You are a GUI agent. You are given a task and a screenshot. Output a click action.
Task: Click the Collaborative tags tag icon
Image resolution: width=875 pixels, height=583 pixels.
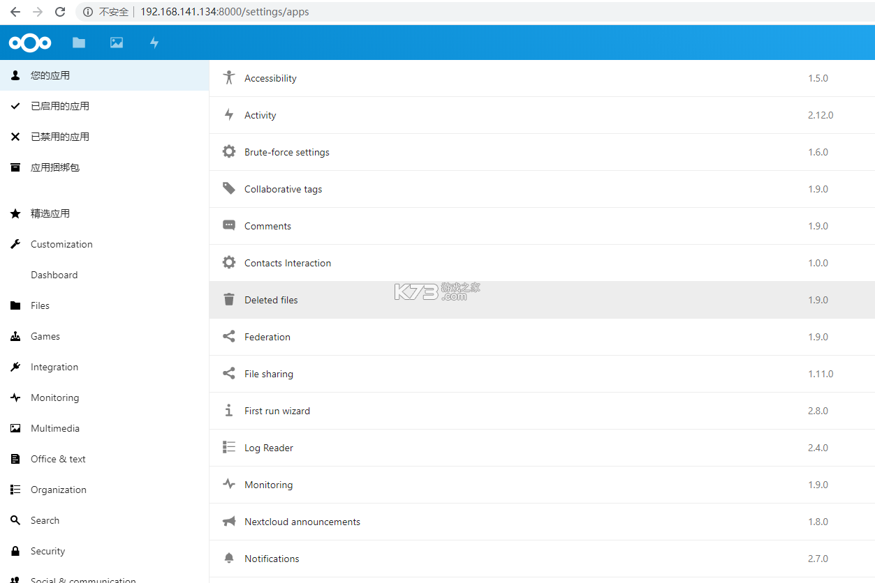(229, 189)
